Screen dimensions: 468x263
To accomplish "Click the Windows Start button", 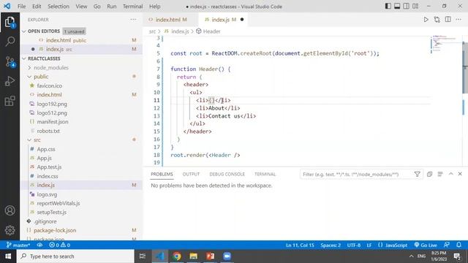I will pyautogui.click(x=8, y=256).
